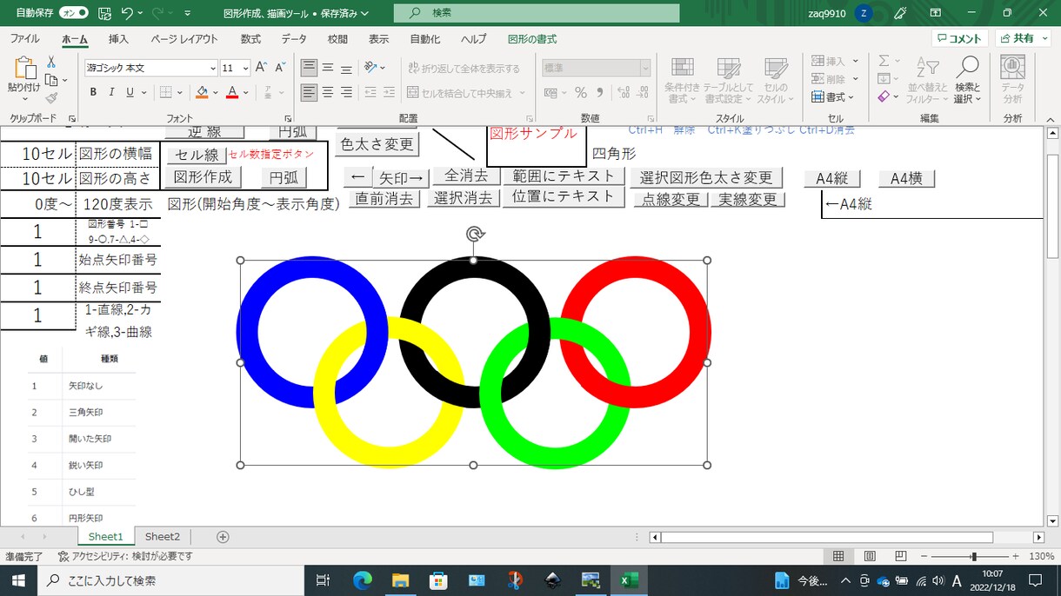This screenshot has height=596, width=1061.
Task: Switch to Page Layout view icon in status bar
Action: tap(870, 556)
